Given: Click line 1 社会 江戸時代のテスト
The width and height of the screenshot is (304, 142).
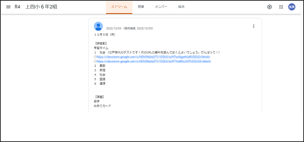Looking at the screenshot, I should 157,52.
